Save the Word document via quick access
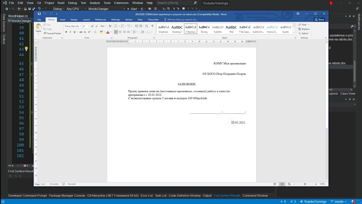 [39, 14]
